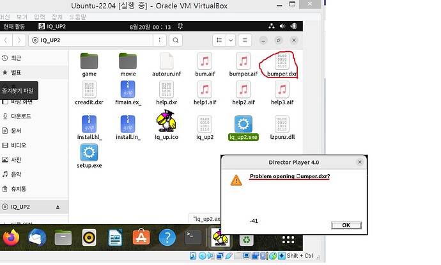Select the creadit.dxr file
Viewport: 441px width, 265px height.
pos(89,93)
